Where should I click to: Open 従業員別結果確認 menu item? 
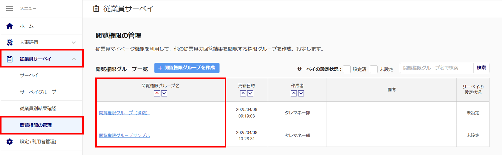tap(38, 108)
